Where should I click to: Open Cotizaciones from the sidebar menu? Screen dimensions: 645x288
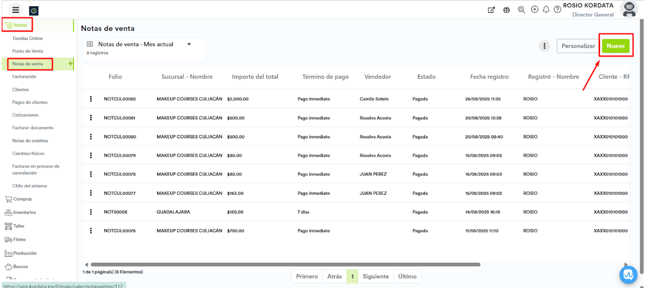[25, 115]
